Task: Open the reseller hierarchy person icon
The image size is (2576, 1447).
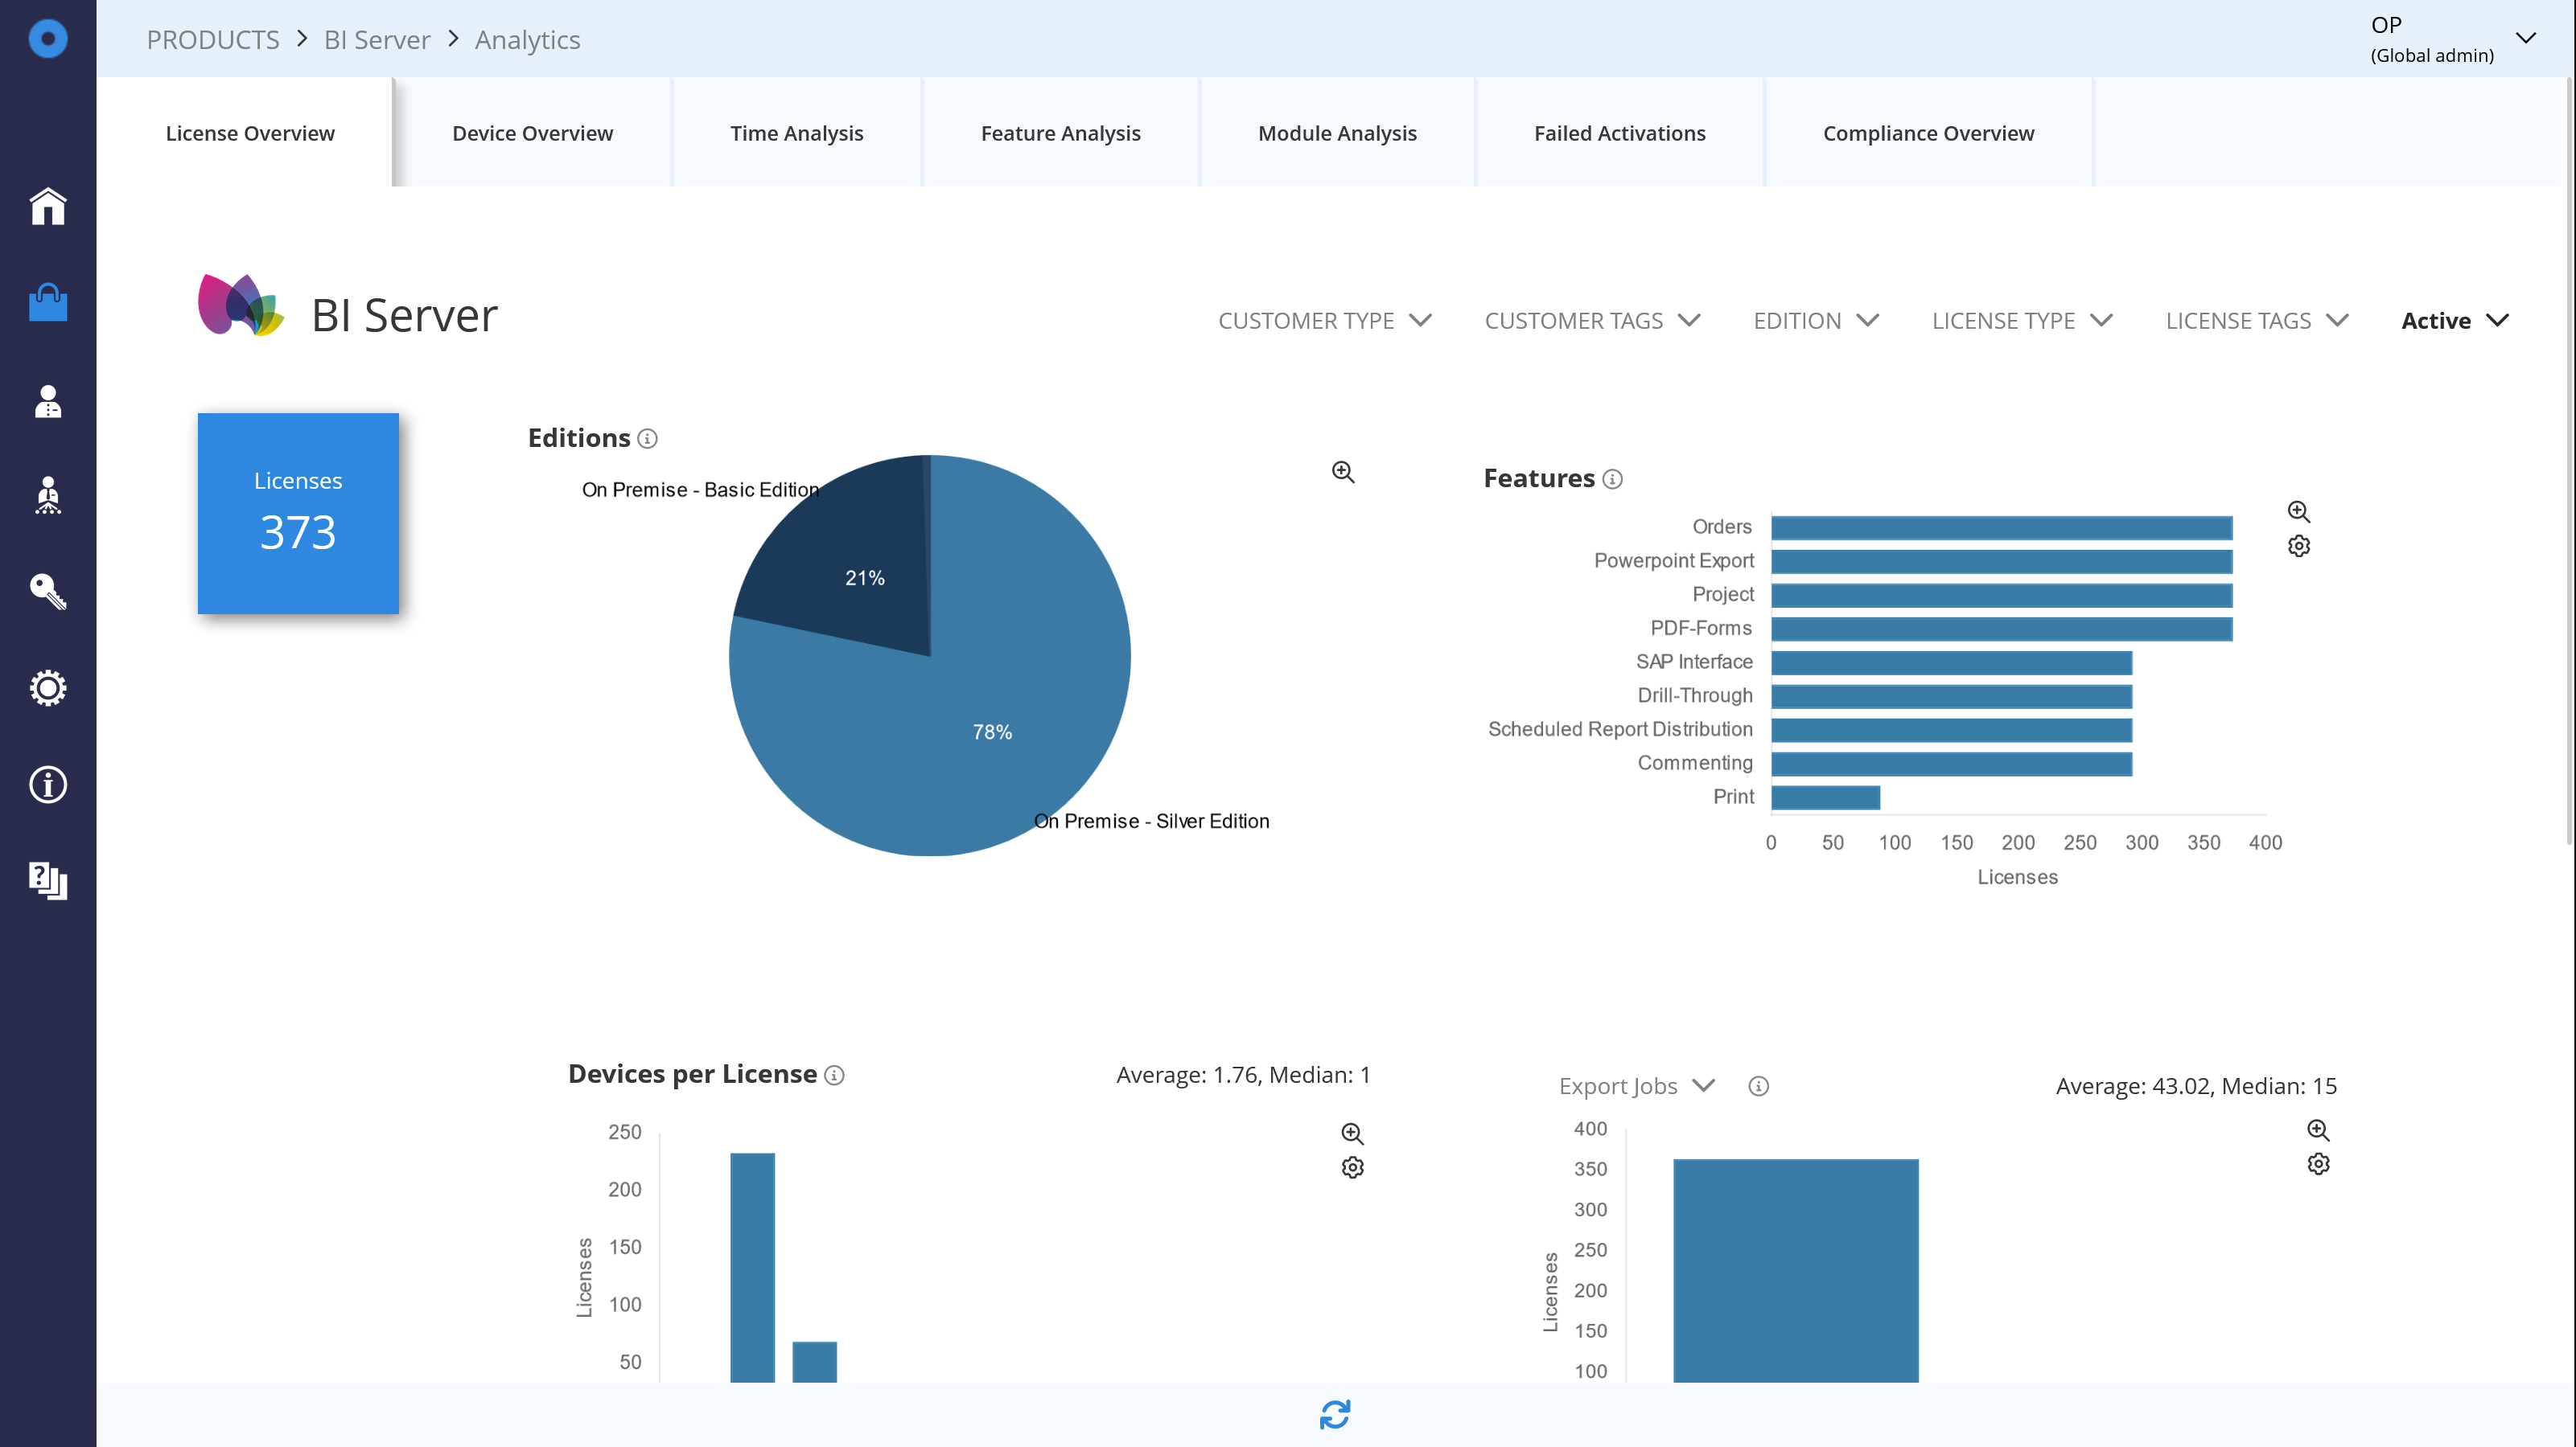Action: coord(48,496)
